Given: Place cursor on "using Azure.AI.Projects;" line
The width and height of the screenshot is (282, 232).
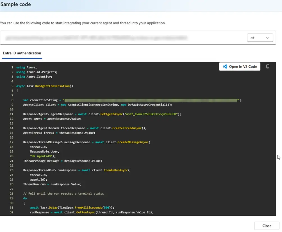Looking at the screenshot, I should pos(37,72).
